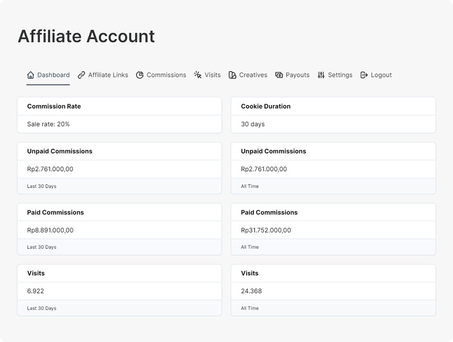Open the Visits tab label
This screenshot has width=453, height=342.
coord(212,75)
